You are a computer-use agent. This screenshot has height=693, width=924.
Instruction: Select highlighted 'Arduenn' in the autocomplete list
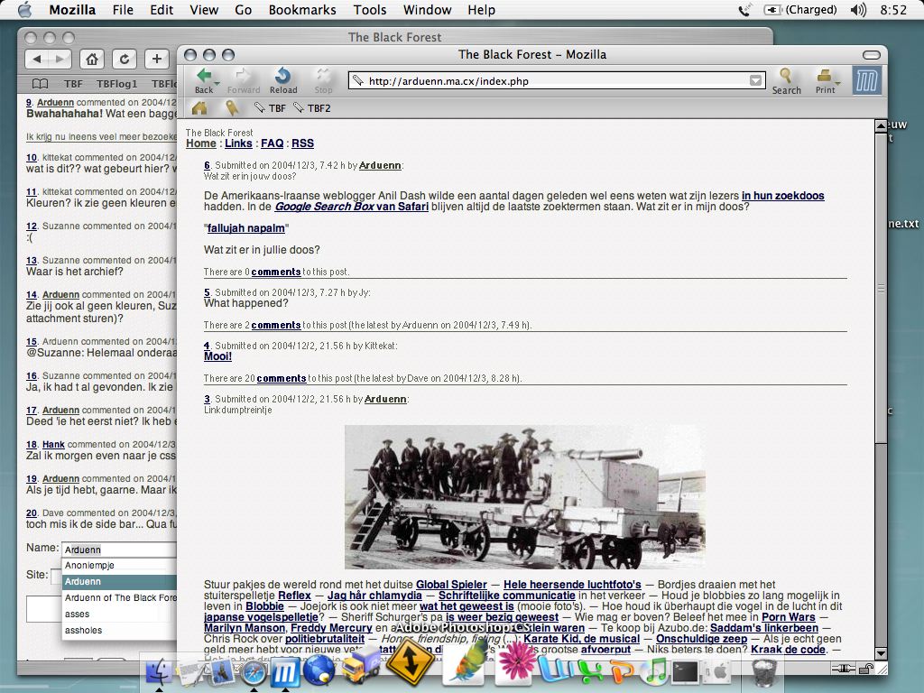pos(120,582)
